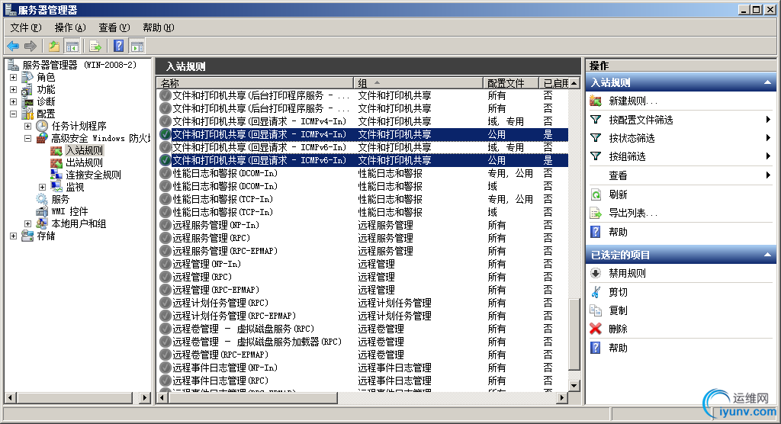The height and width of the screenshot is (424, 781).
Task: Click the export list toolbar icon
Action: click(95, 47)
